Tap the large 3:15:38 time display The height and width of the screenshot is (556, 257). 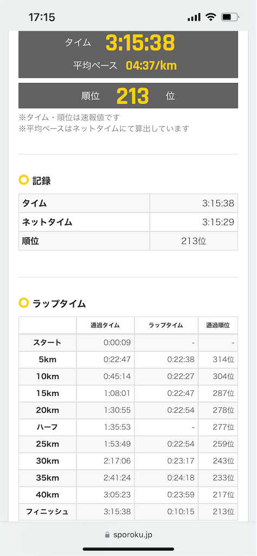[140, 43]
